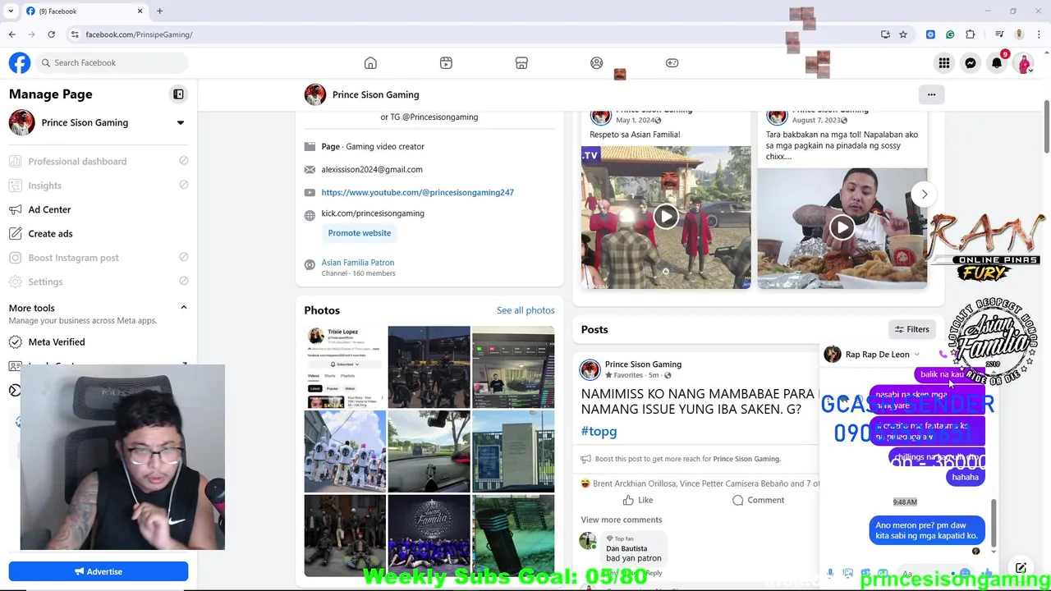Reload the page with the browser refresh icon

[x=51, y=34]
